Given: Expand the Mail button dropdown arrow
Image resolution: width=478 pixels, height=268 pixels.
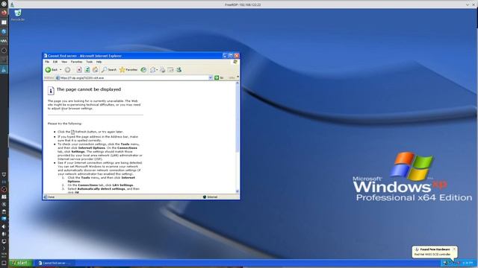Looking at the screenshot, I should [157, 69].
